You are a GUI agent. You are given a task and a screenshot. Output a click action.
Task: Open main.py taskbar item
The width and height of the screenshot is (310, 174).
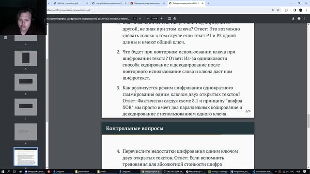[218, 172]
